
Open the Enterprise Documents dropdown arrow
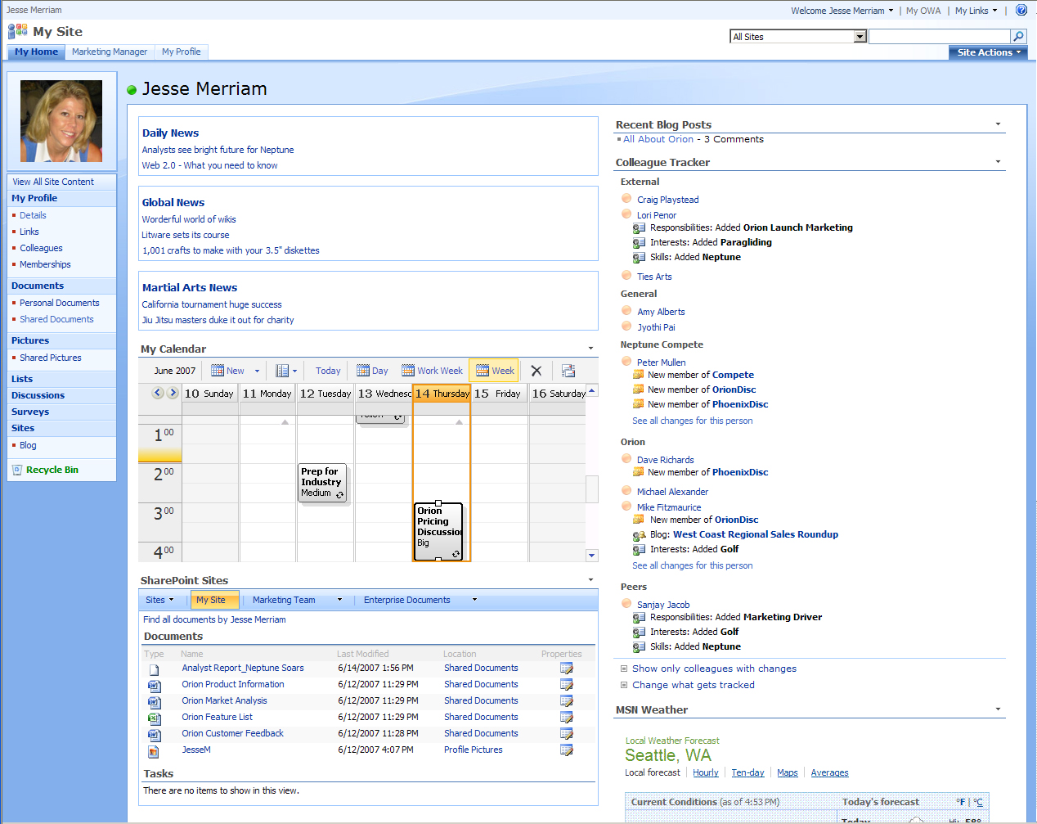tap(474, 600)
